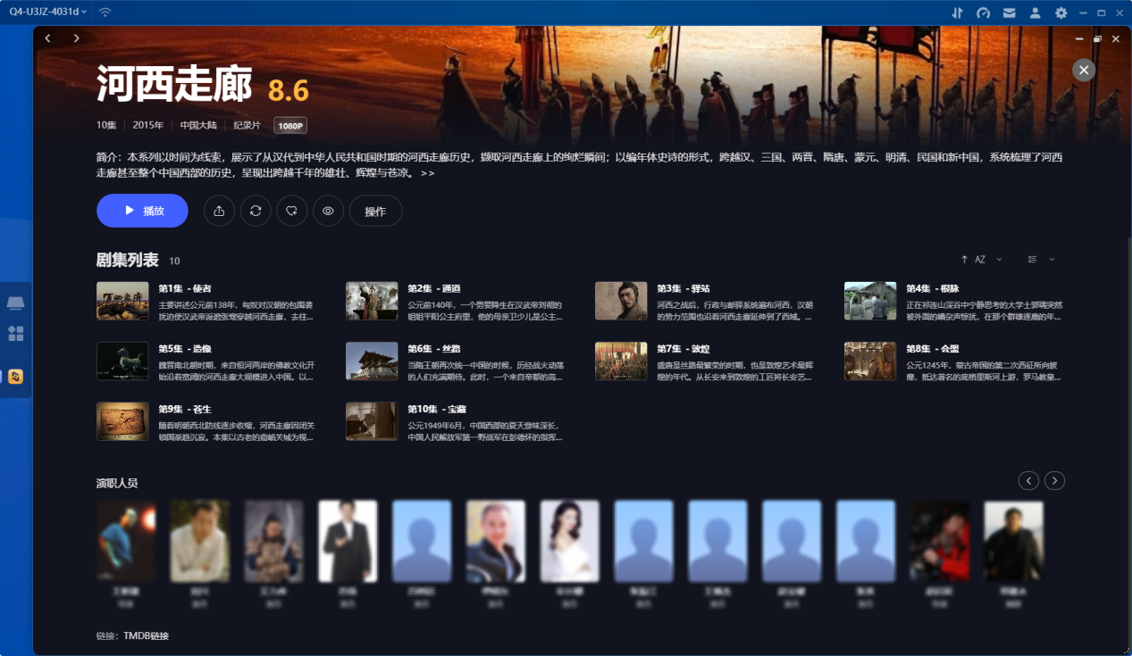Click the share icon next to the 播放 button
The height and width of the screenshot is (656, 1132).
point(219,211)
